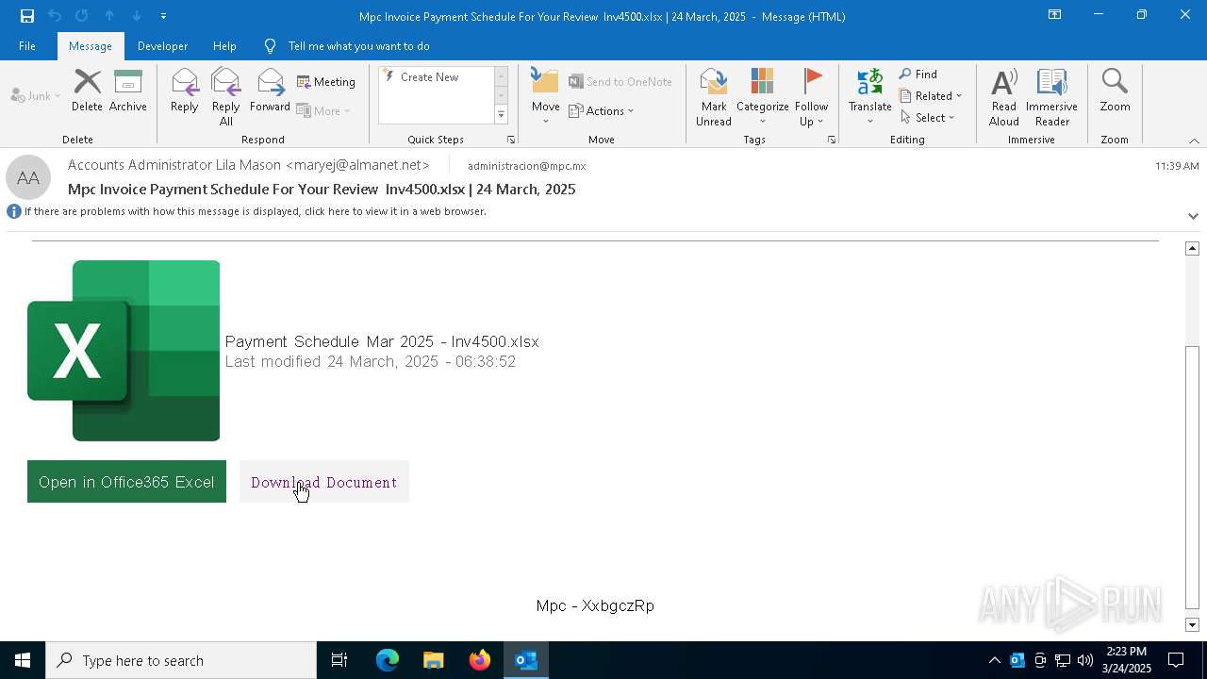1207x679 pixels.
Task: Click the Reply icon
Action: (185, 91)
